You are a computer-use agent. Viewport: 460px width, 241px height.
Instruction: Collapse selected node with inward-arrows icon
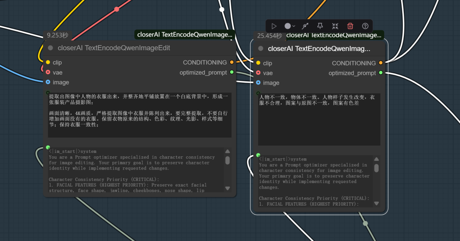(335, 26)
